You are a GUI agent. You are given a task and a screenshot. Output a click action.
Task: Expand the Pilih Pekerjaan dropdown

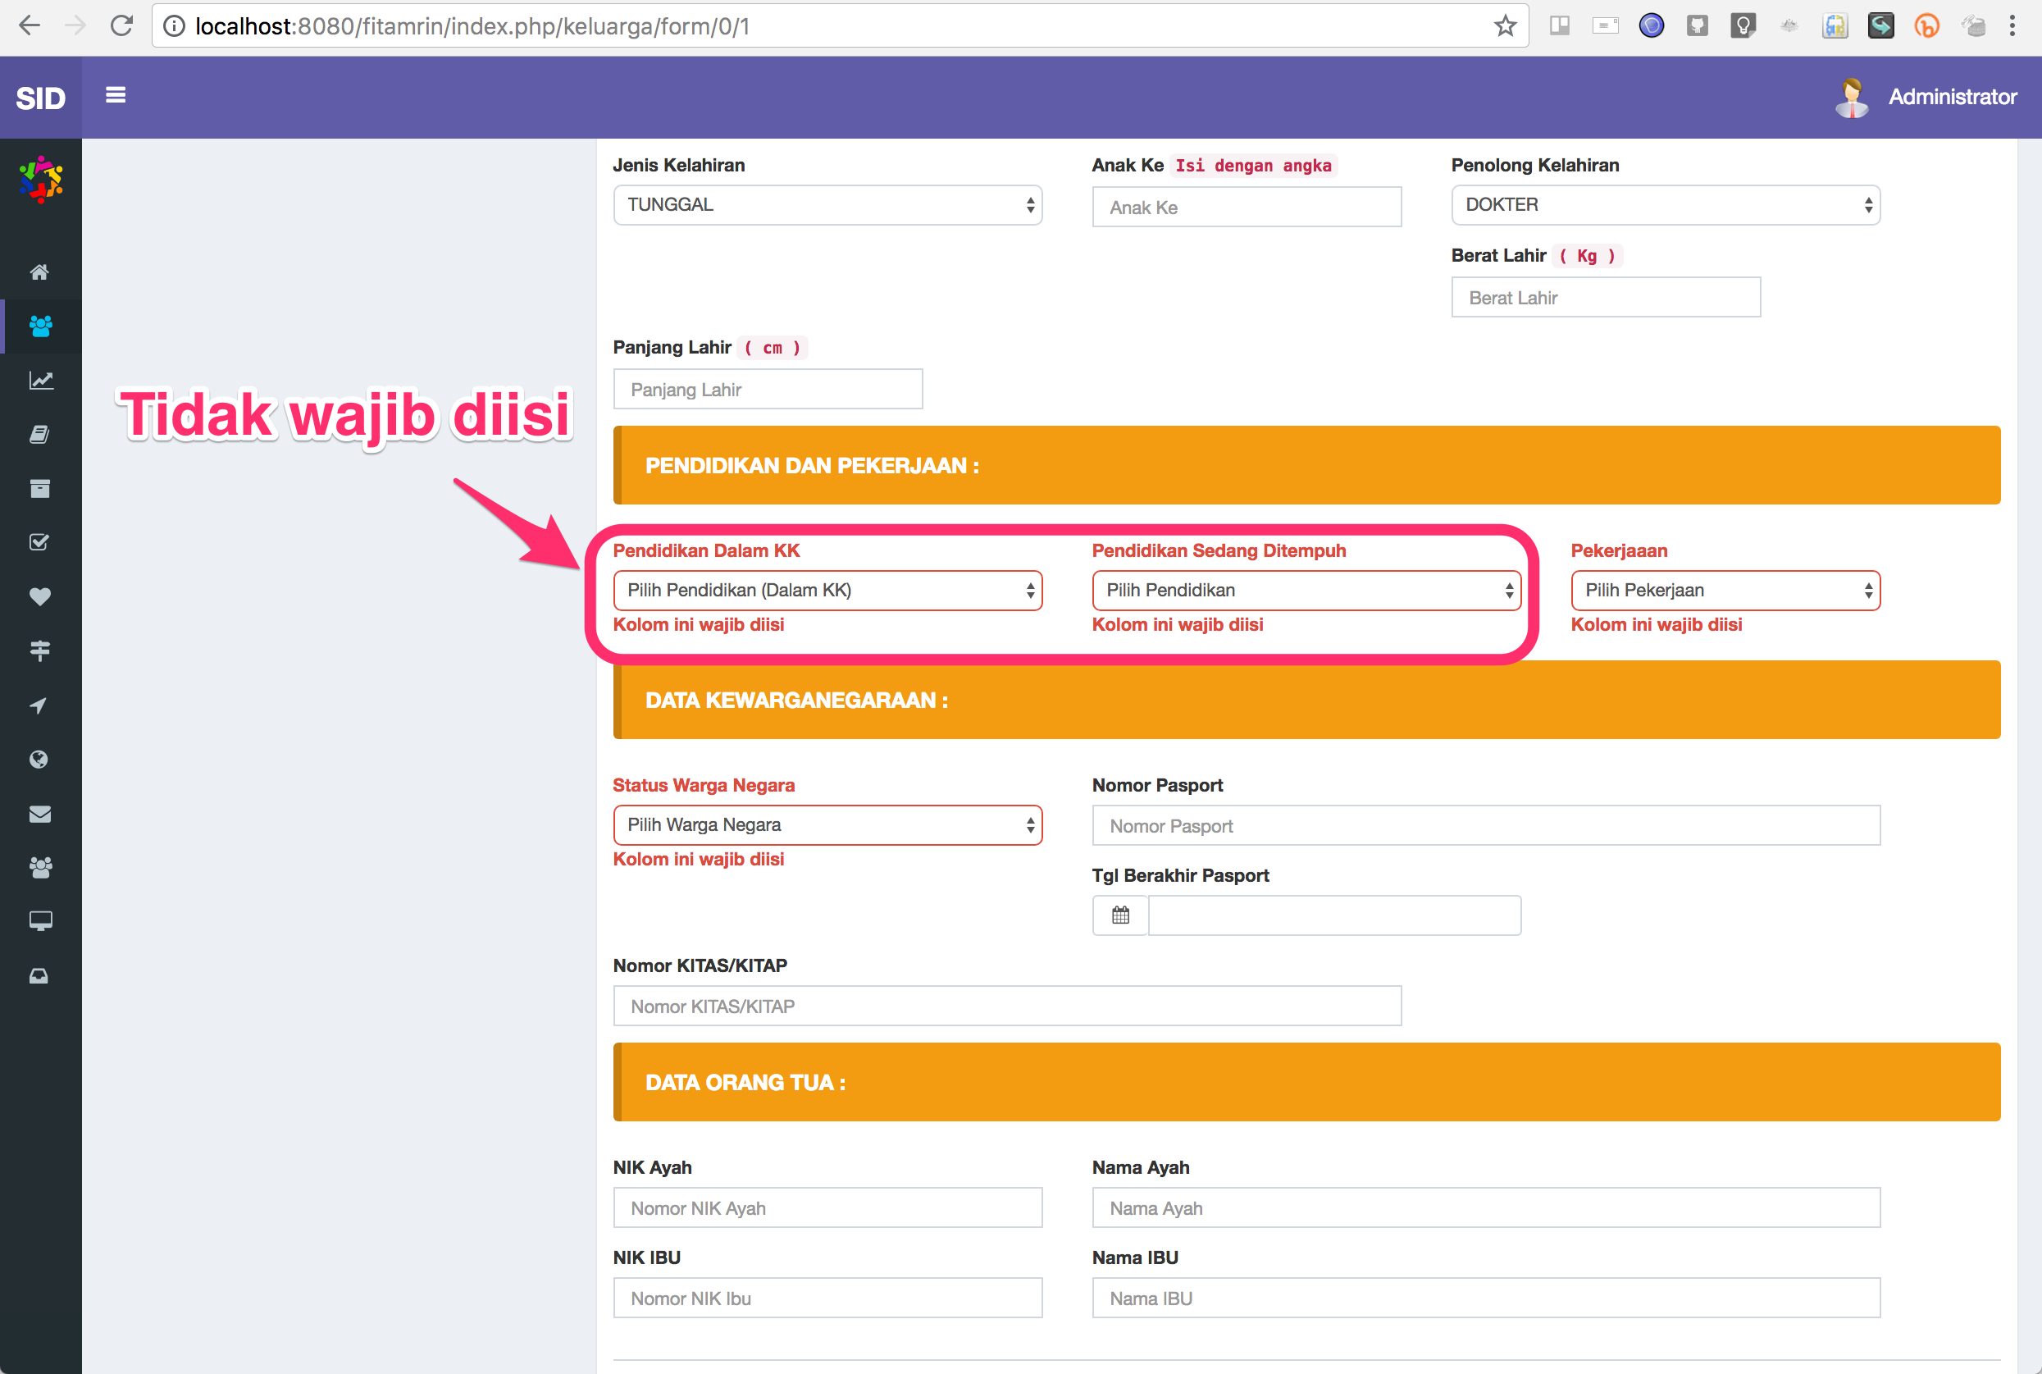tap(1725, 590)
